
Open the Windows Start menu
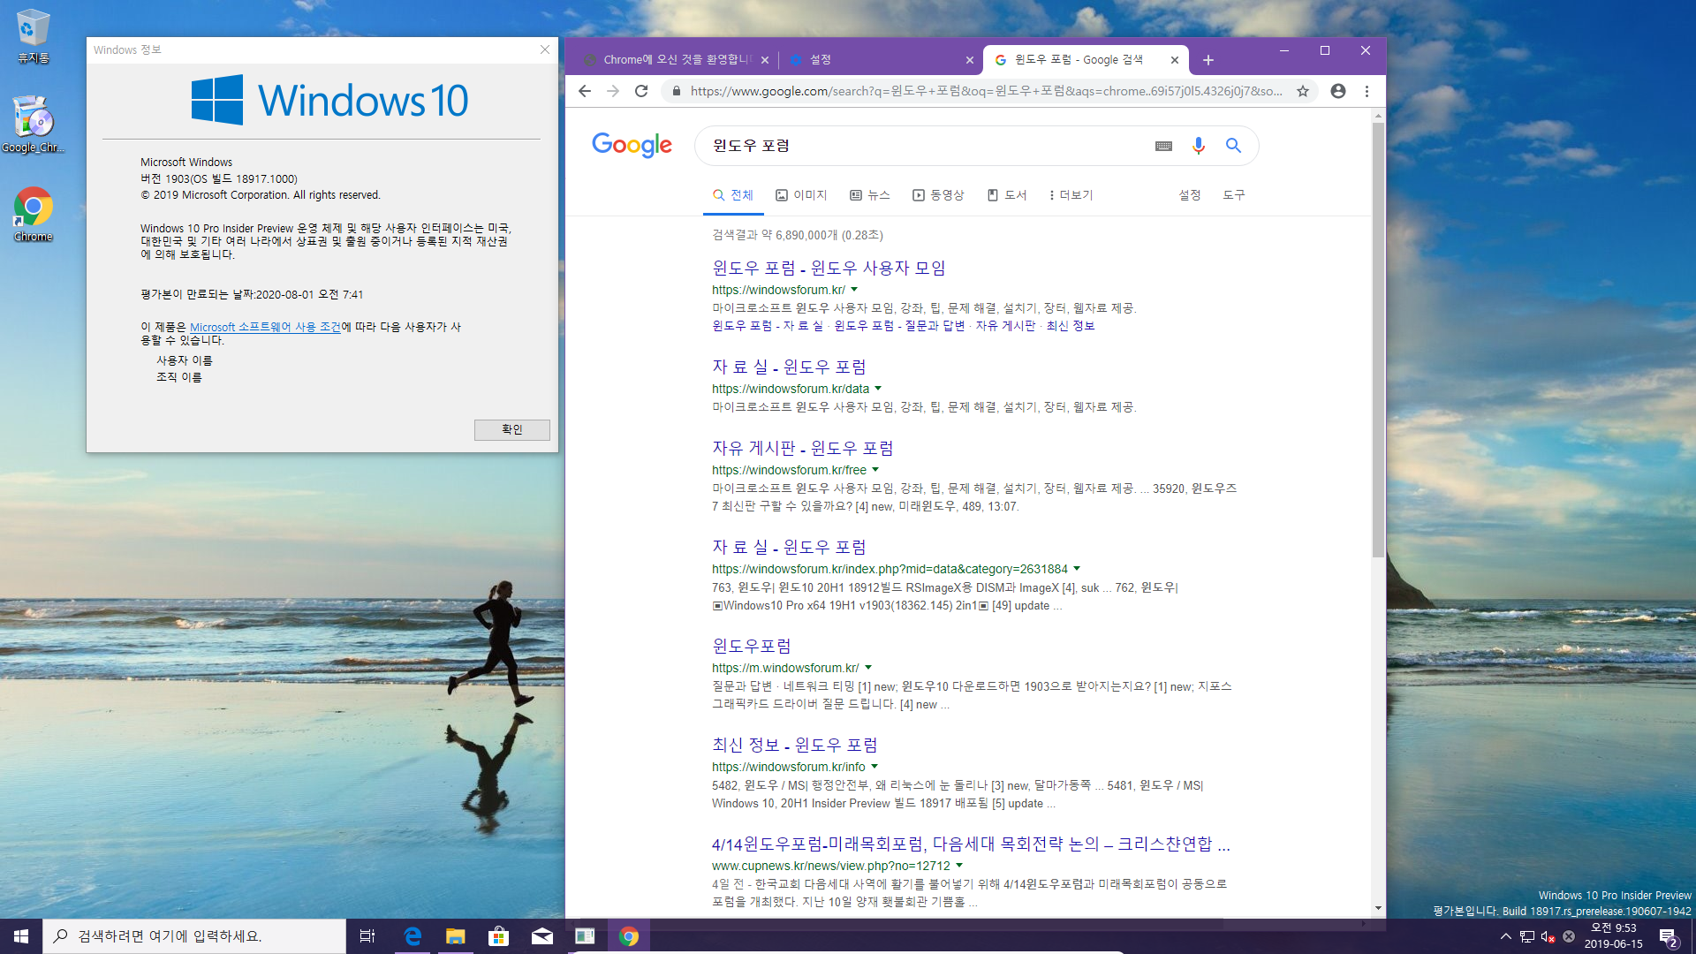point(21,936)
